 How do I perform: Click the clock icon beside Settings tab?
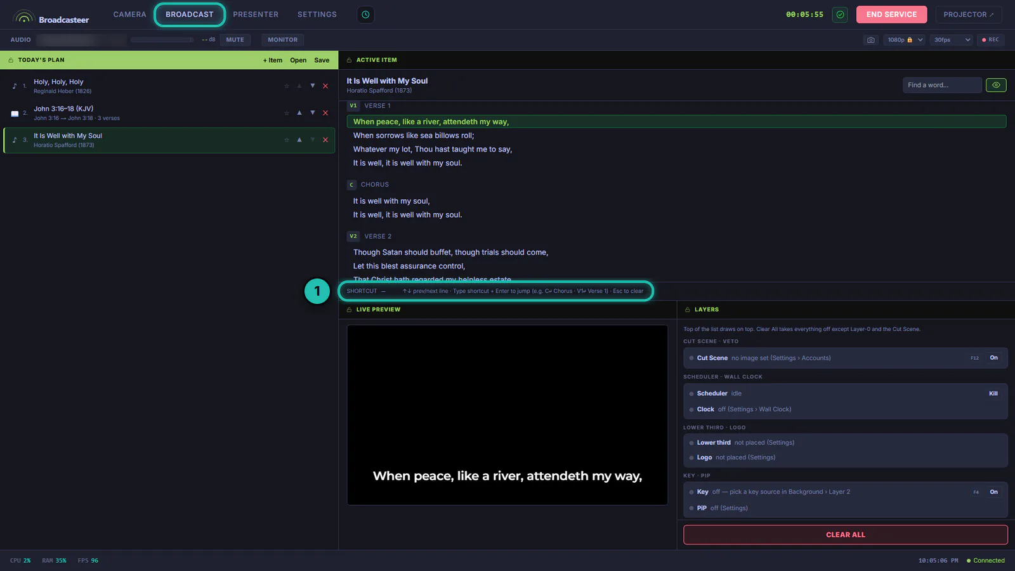(x=365, y=15)
